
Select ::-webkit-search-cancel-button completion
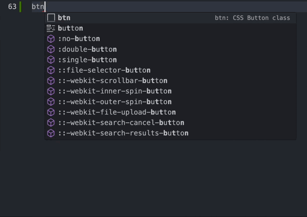(121, 122)
